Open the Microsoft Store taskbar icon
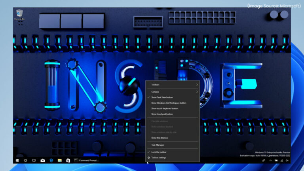Image resolution: width=304 pixels, height=171 pixels. 68,160
